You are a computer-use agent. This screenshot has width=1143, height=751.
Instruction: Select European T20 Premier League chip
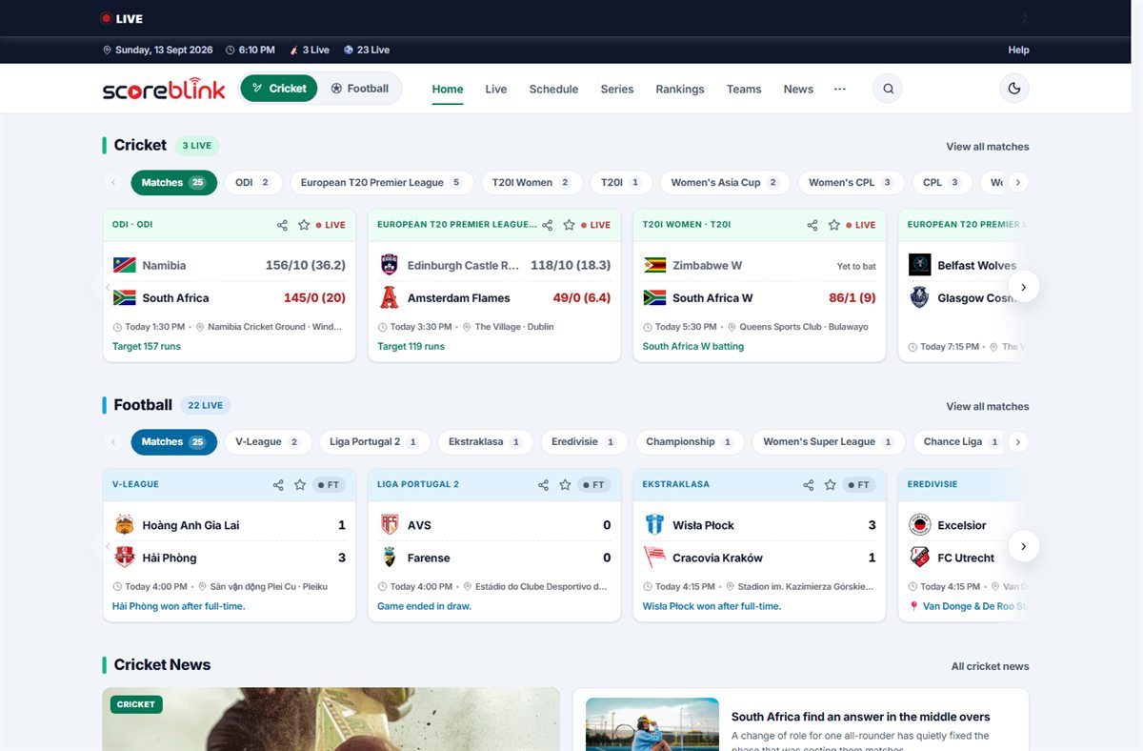[x=381, y=182]
